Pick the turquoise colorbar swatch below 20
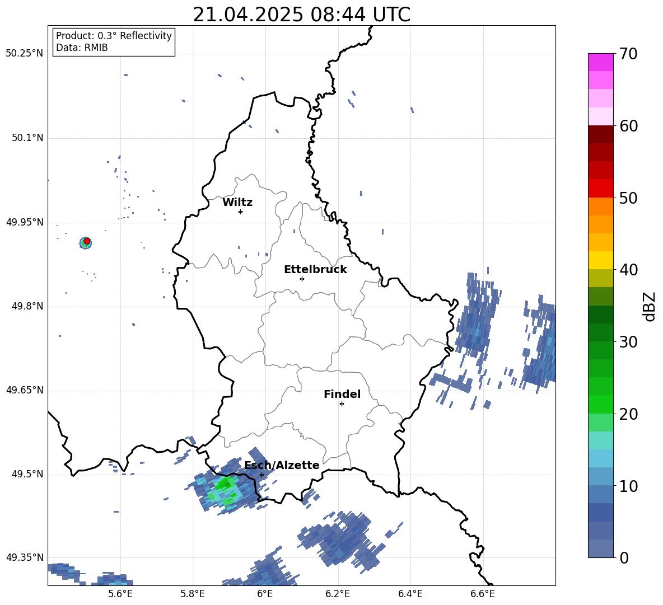 pyautogui.click(x=600, y=440)
